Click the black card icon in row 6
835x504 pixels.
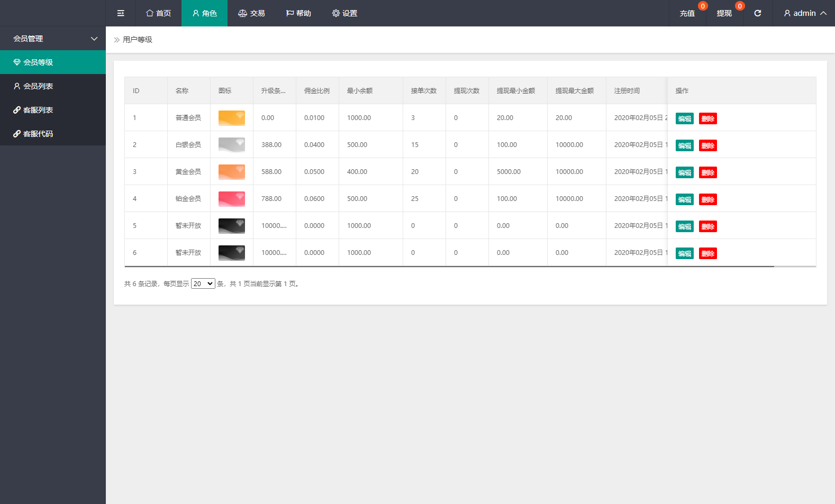pos(232,253)
